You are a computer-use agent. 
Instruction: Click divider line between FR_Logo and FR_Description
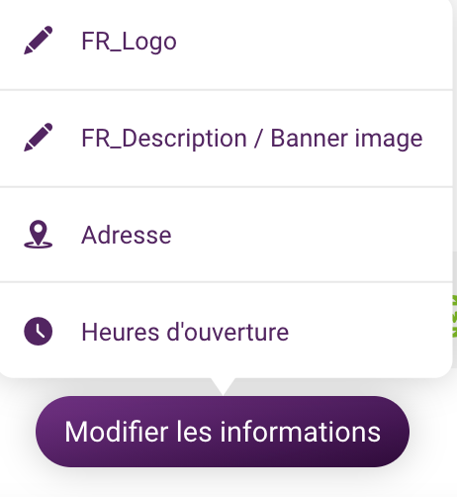click(226, 90)
